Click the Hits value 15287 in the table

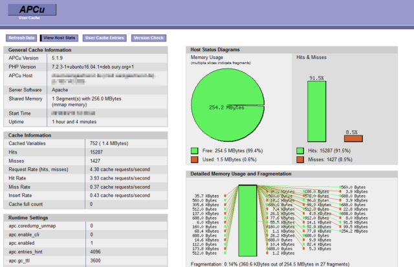96,152
